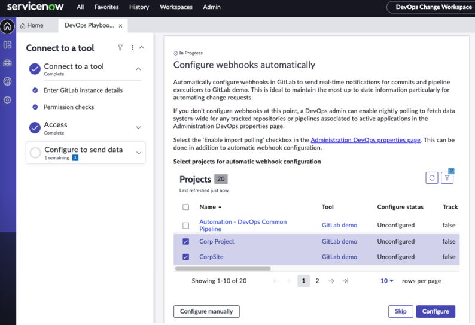Check the Automation - DevOps Common Pipeline row
This screenshot has height=325, width=475.
tap(185, 226)
